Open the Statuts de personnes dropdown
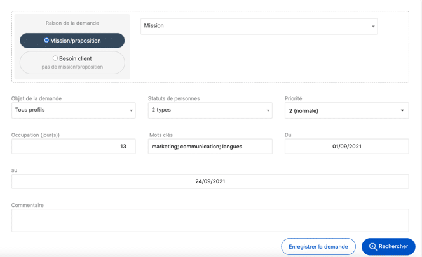The height and width of the screenshot is (257, 422). point(210,110)
